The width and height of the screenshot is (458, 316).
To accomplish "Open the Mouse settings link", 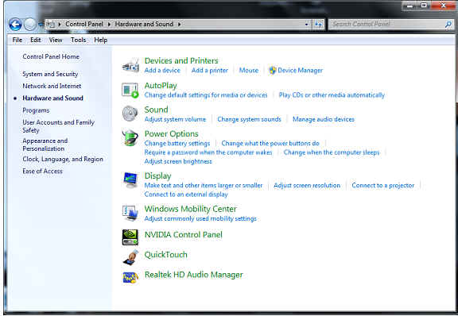I will click(249, 71).
